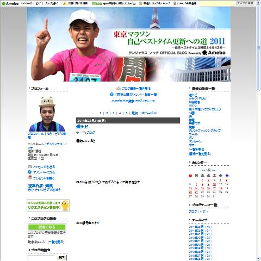Click the リクエスチョン参加中 banner
The width and height of the screenshot is (261, 261).
pos(48,206)
